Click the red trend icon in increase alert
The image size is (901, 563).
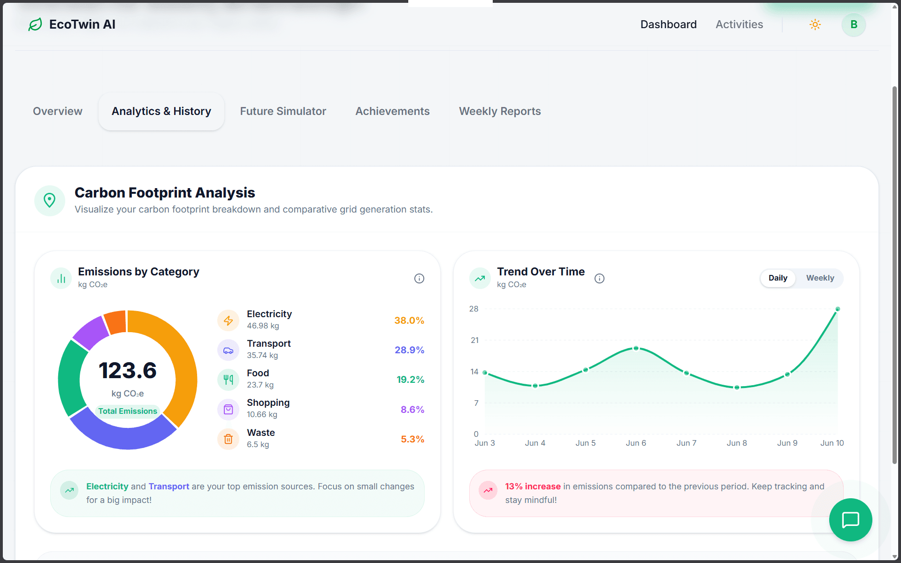pos(488,491)
